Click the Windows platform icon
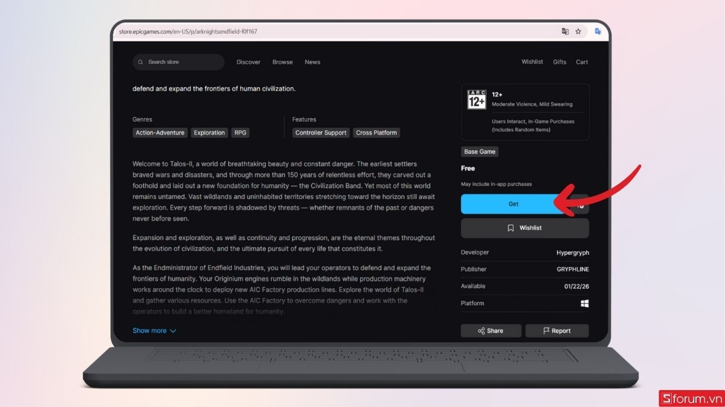The image size is (725, 407). [x=584, y=303]
